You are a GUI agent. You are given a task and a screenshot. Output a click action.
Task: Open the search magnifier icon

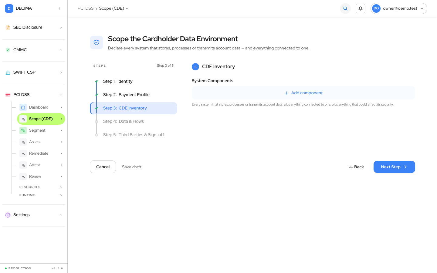pyautogui.click(x=345, y=8)
